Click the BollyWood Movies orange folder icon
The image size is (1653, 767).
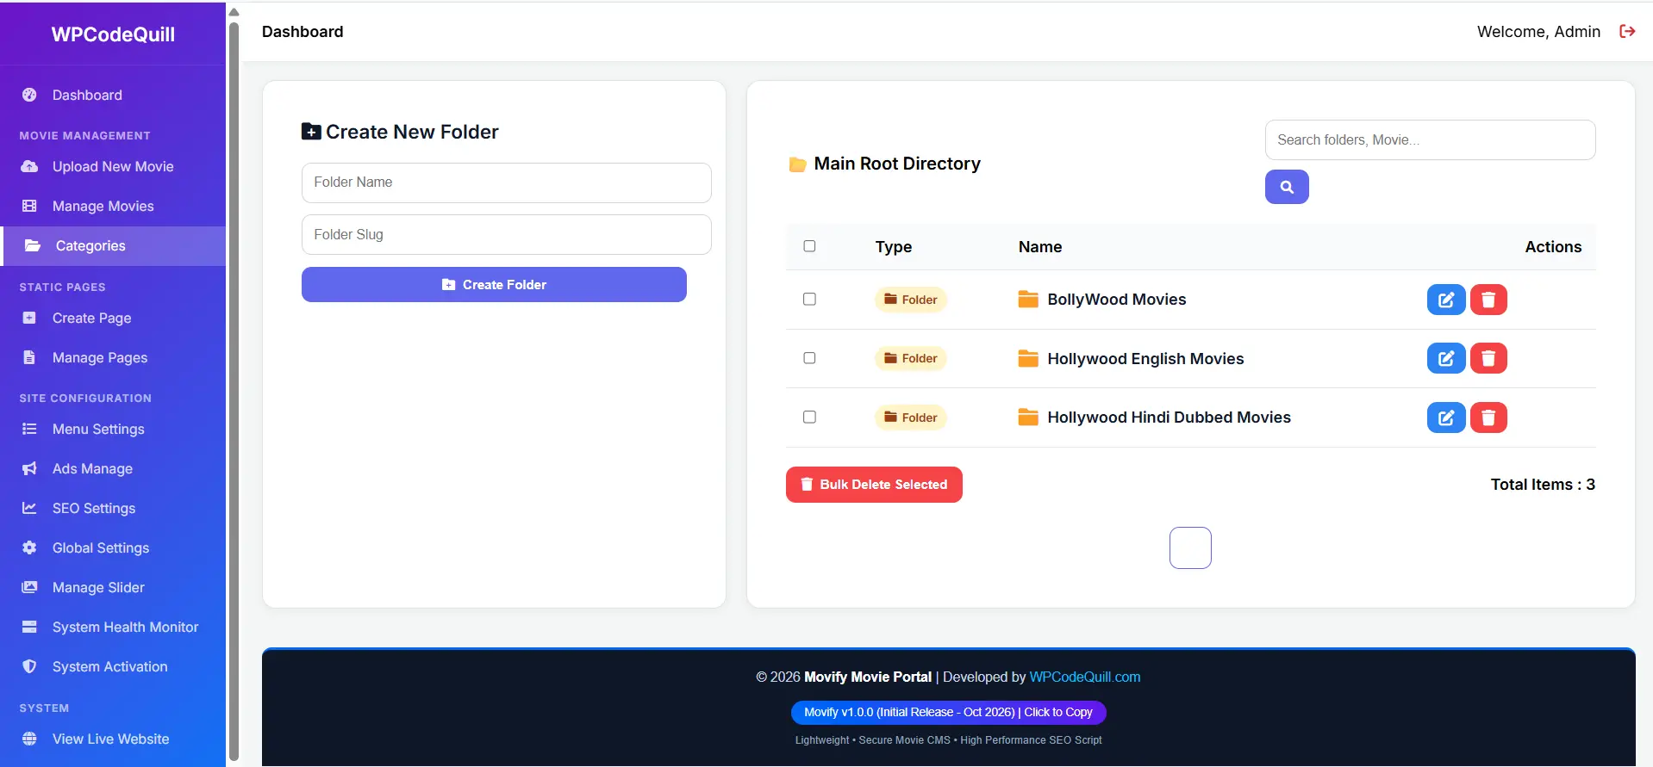pos(1028,300)
